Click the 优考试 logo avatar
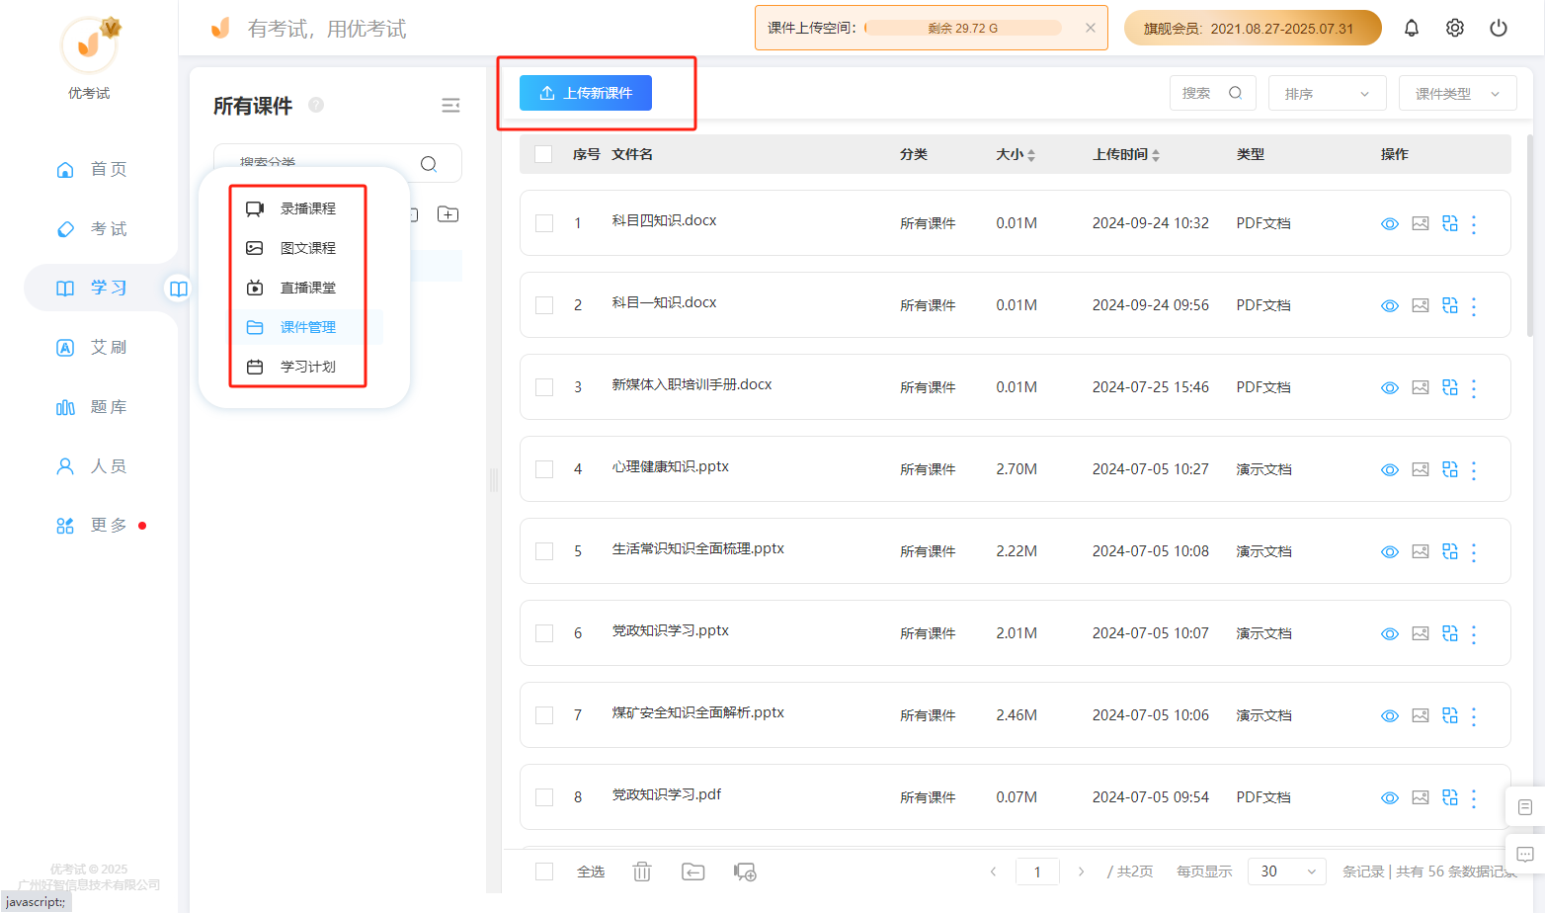 tap(90, 44)
